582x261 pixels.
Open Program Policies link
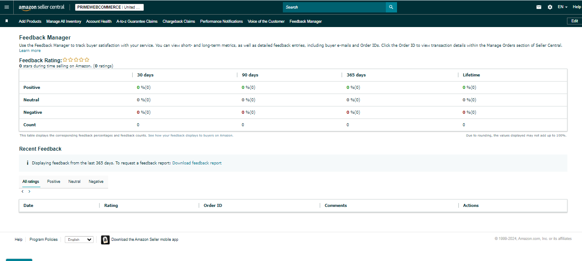pyautogui.click(x=43, y=240)
